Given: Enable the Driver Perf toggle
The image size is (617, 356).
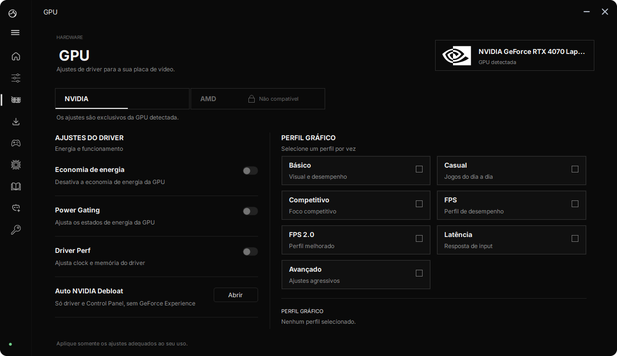Looking at the screenshot, I should (250, 251).
